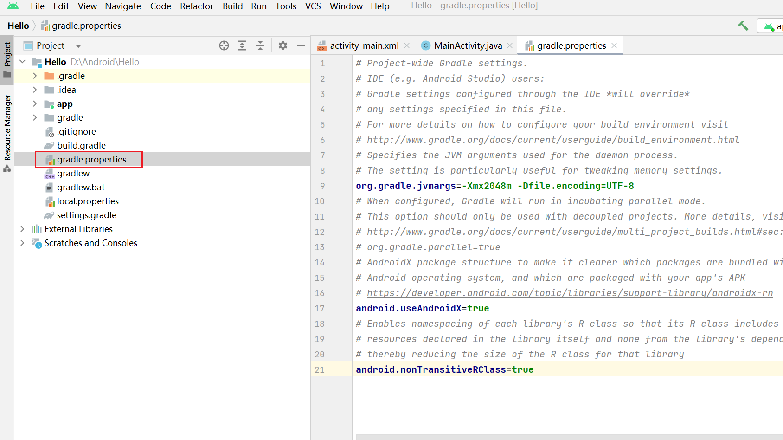The height and width of the screenshot is (440, 783).
Task: Open the Resource Manager side tab
Action: click(7, 133)
